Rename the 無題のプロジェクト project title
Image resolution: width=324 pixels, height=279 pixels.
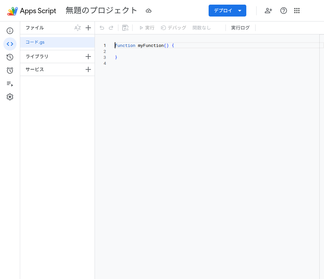[x=101, y=11]
